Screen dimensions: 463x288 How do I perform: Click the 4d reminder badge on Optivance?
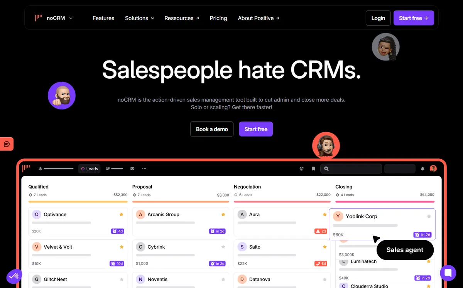point(118,231)
